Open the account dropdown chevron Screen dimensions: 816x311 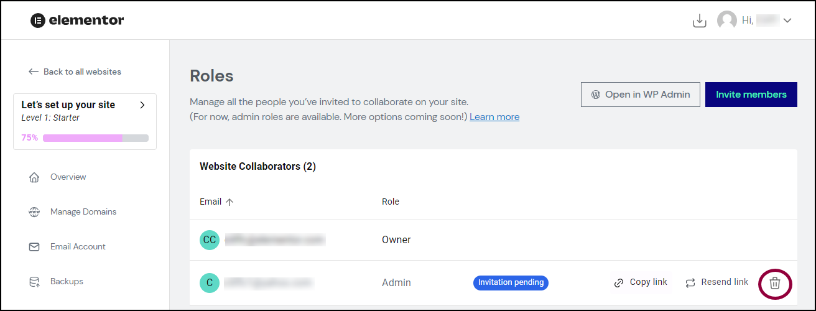(787, 21)
